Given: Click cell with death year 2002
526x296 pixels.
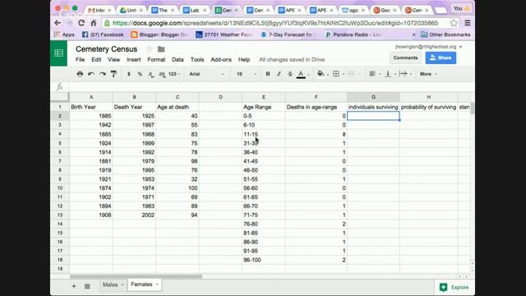Looking at the screenshot, I should 134,215.
